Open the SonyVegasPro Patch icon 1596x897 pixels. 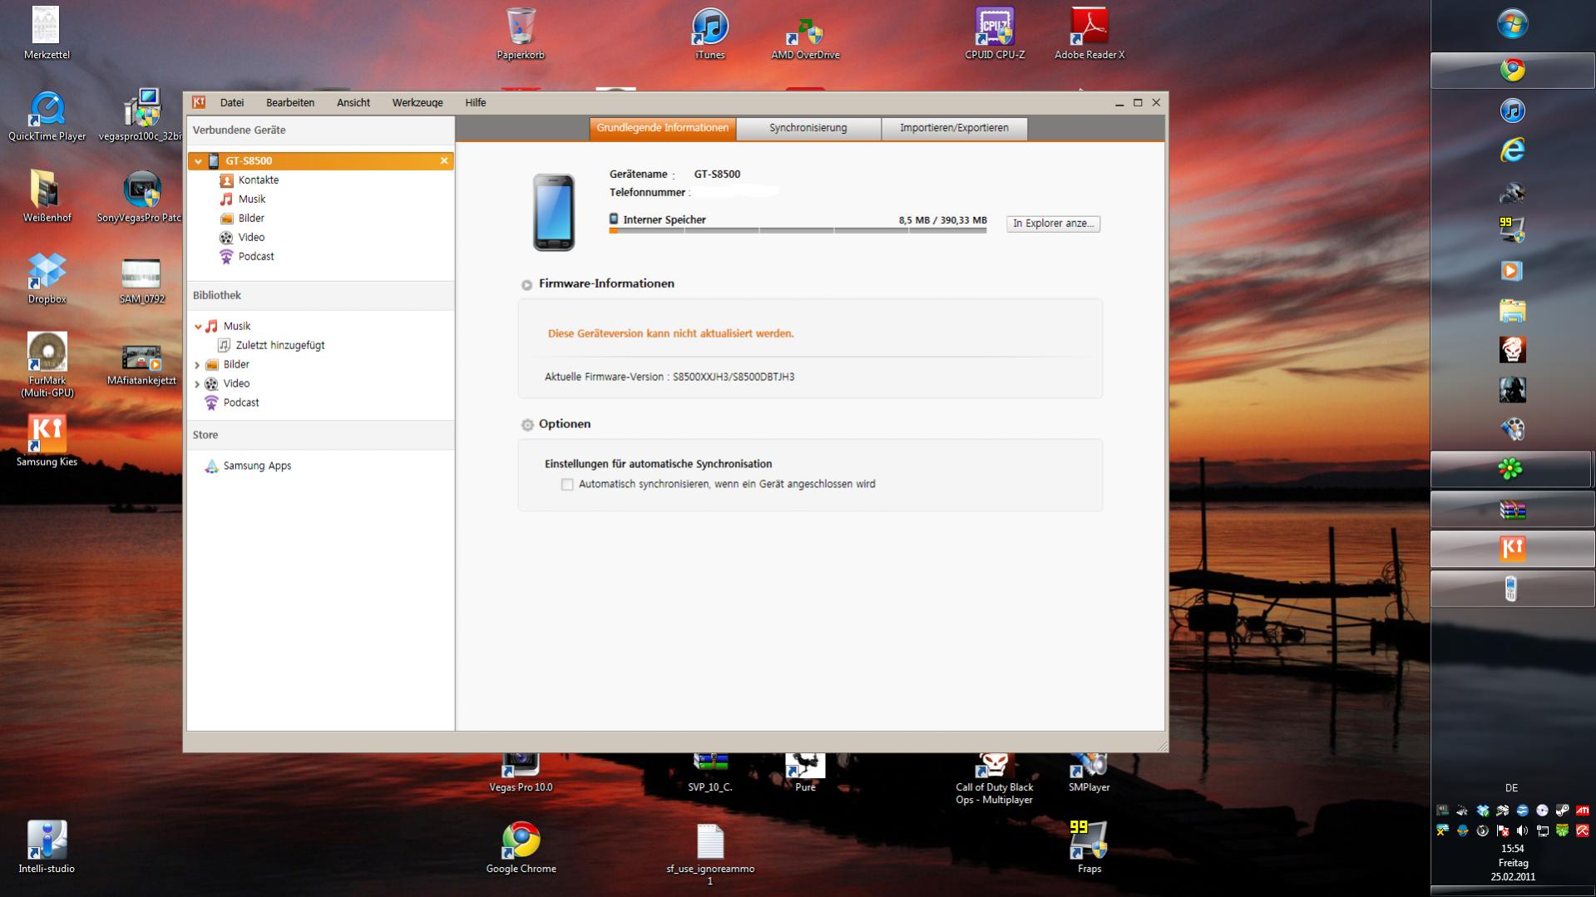(140, 197)
